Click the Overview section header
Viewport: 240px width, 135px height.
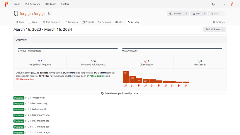(120, 40)
